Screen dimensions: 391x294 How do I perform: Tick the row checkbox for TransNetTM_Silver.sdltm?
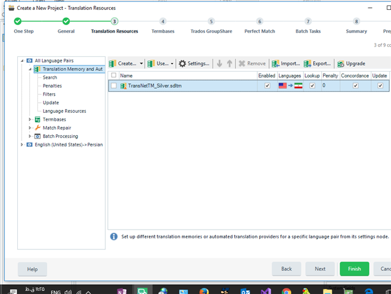coord(114,86)
